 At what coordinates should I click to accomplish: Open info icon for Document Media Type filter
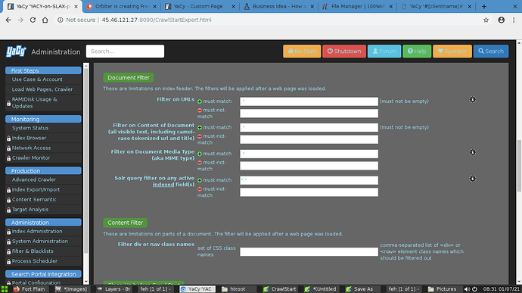point(472,152)
